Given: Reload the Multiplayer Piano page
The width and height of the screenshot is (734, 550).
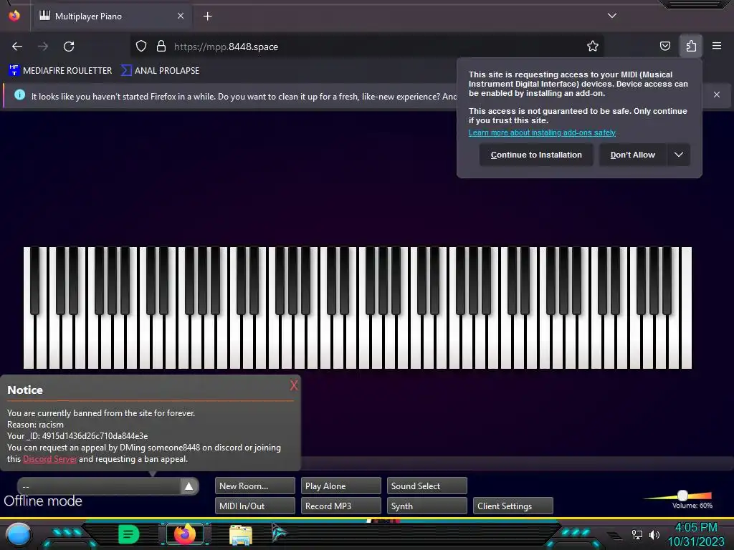Looking at the screenshot, I should 69,47.
